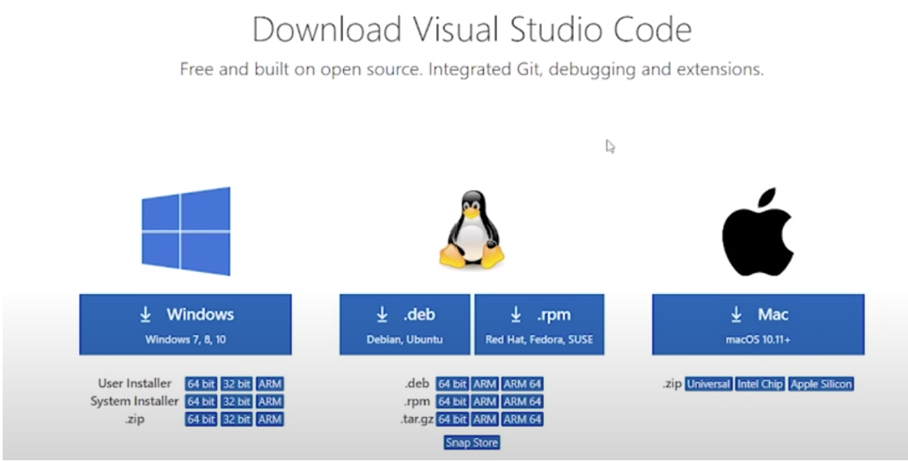The image size is (908, 462).
Task: Get the Windows .zip 32 bit build
Action: pyautogui.click(x=237, y=419)
